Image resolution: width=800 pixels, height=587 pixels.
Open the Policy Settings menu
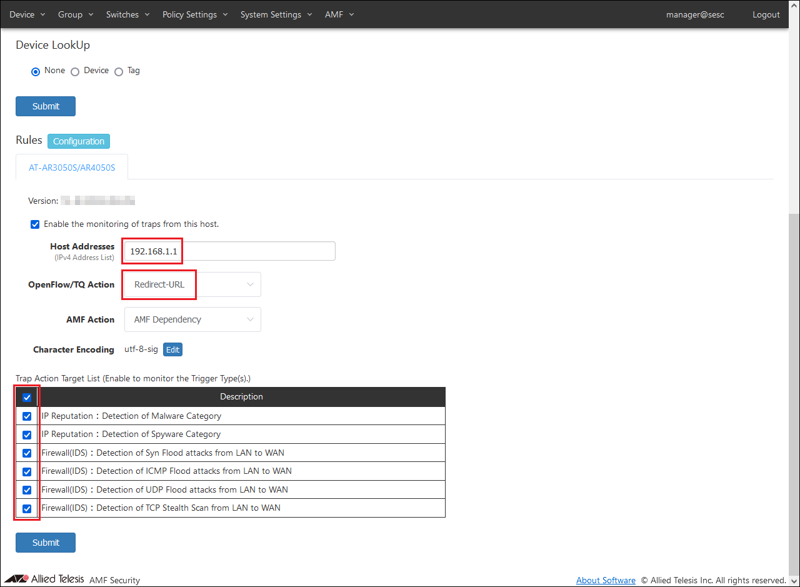(x=195, y=14)
